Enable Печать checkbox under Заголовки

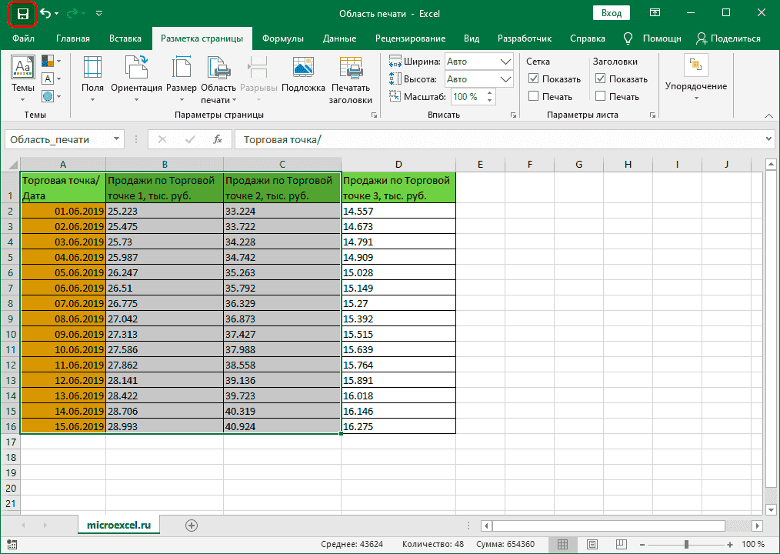click(600, 96)
